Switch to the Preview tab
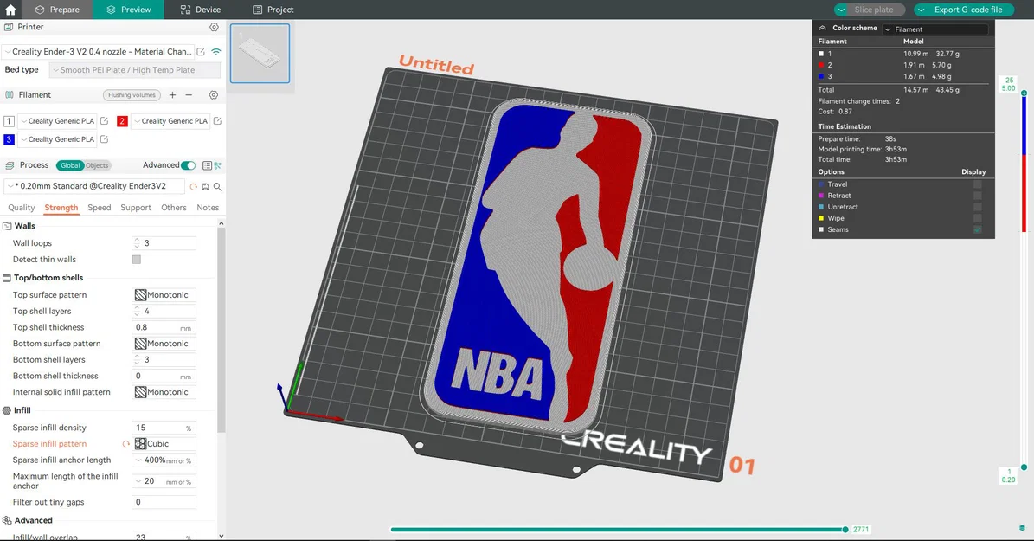 (x=128, y=10)
